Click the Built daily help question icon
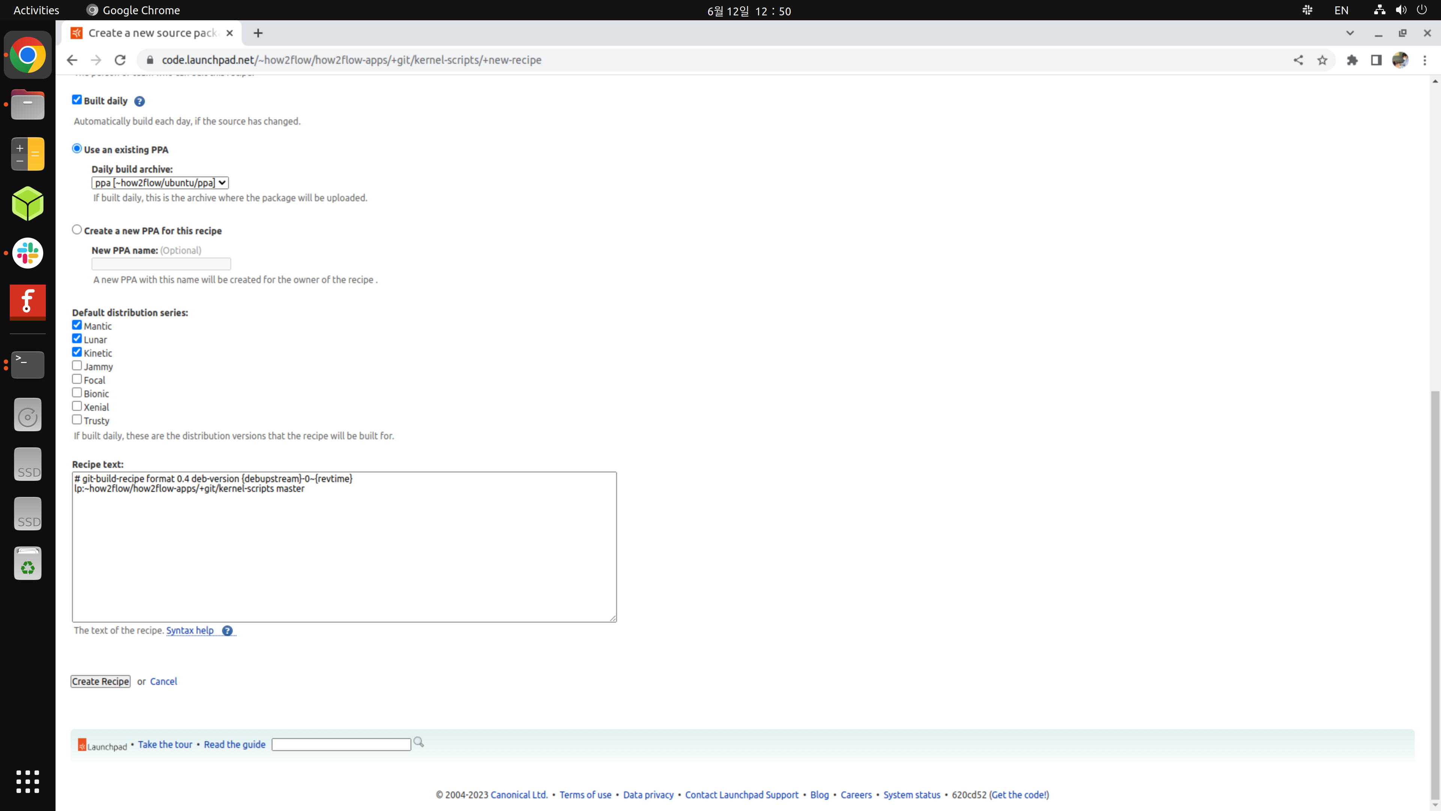 139,101
